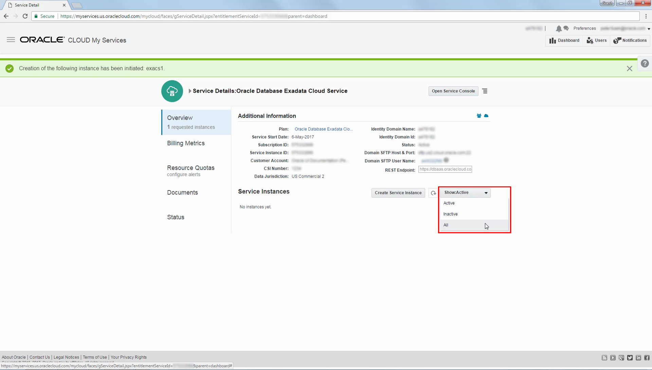Click the Dashboard button

pos(564,40)
